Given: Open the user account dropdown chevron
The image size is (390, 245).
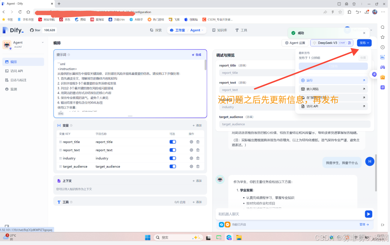Looking at the screenshot, I should point(371,30).
